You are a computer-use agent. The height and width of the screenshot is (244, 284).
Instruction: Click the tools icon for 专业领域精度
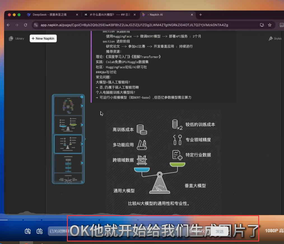177,140
